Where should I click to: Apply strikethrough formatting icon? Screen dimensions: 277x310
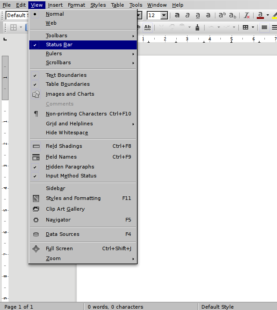point(208,15)
